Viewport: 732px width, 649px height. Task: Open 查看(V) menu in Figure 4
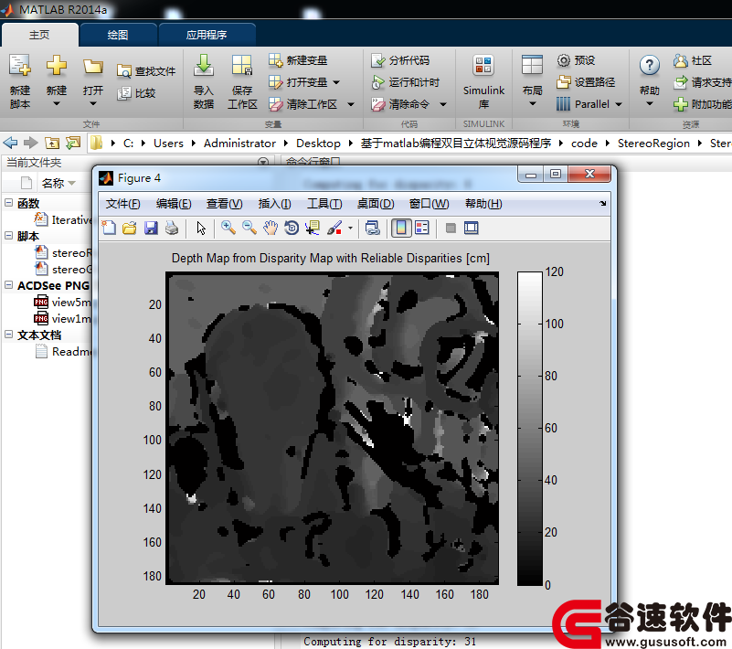225,204
